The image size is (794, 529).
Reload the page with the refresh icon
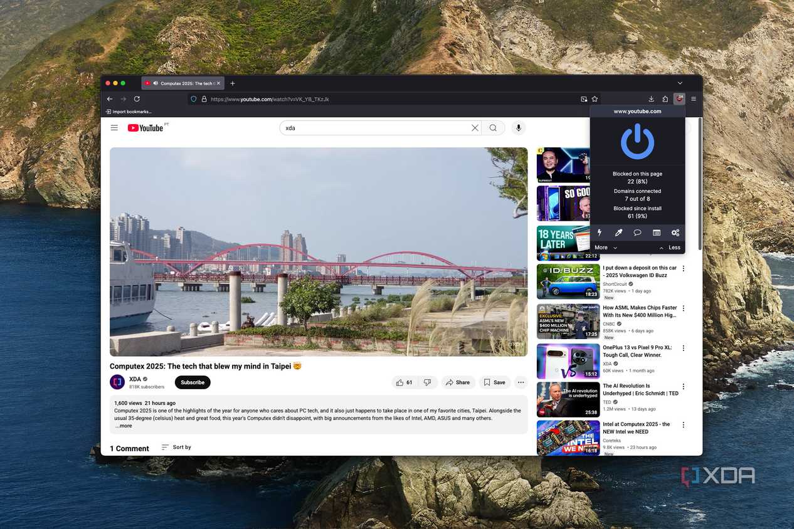(137, 99)
